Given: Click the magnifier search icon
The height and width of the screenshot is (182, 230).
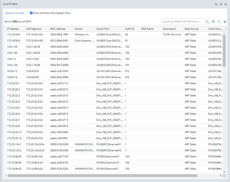Looking at the screenshot, I should (x=208, y=22).
